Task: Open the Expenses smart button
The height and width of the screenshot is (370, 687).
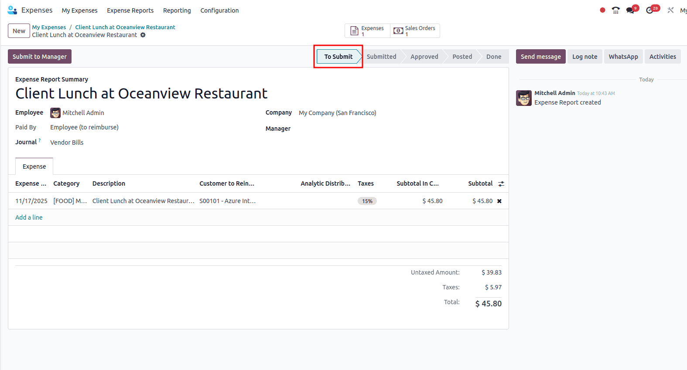Action: [367, 31]
